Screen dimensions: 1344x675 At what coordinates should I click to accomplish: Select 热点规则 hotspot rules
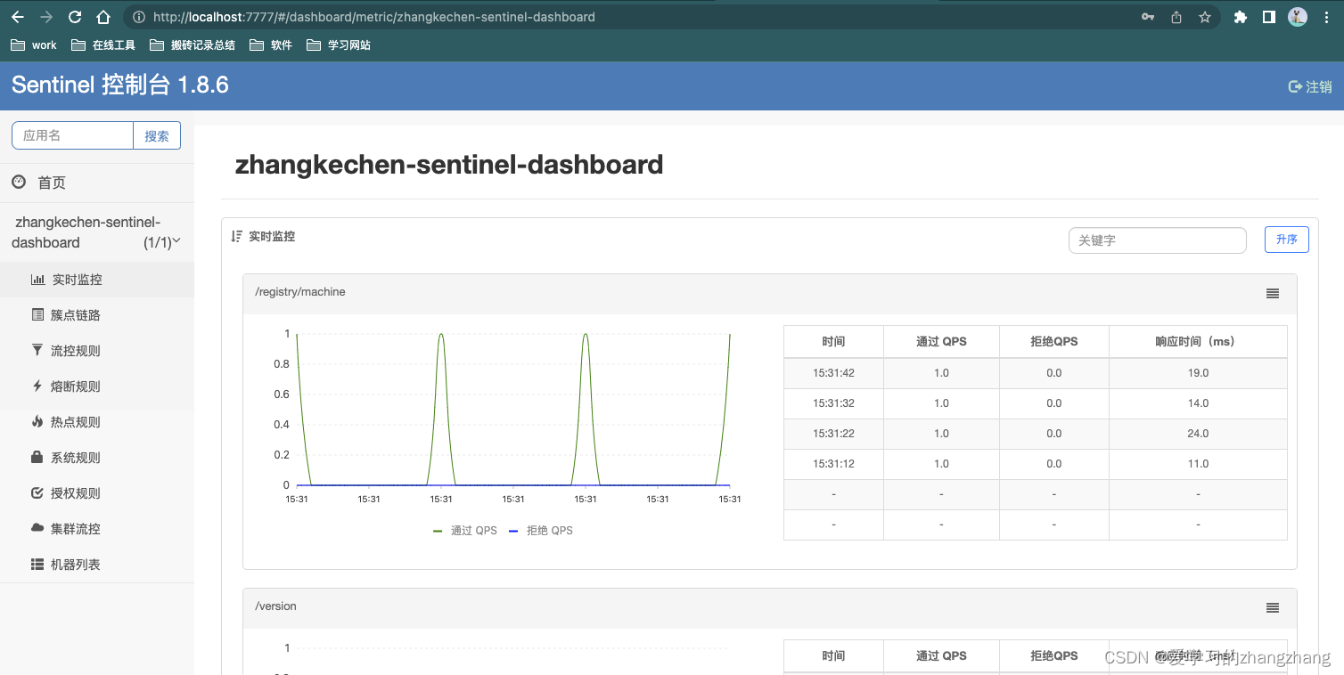pos(76,421)
